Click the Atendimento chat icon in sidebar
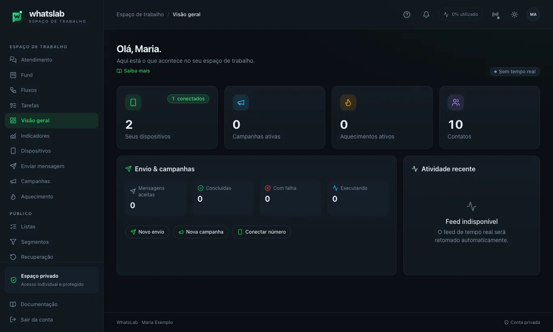 13,60
